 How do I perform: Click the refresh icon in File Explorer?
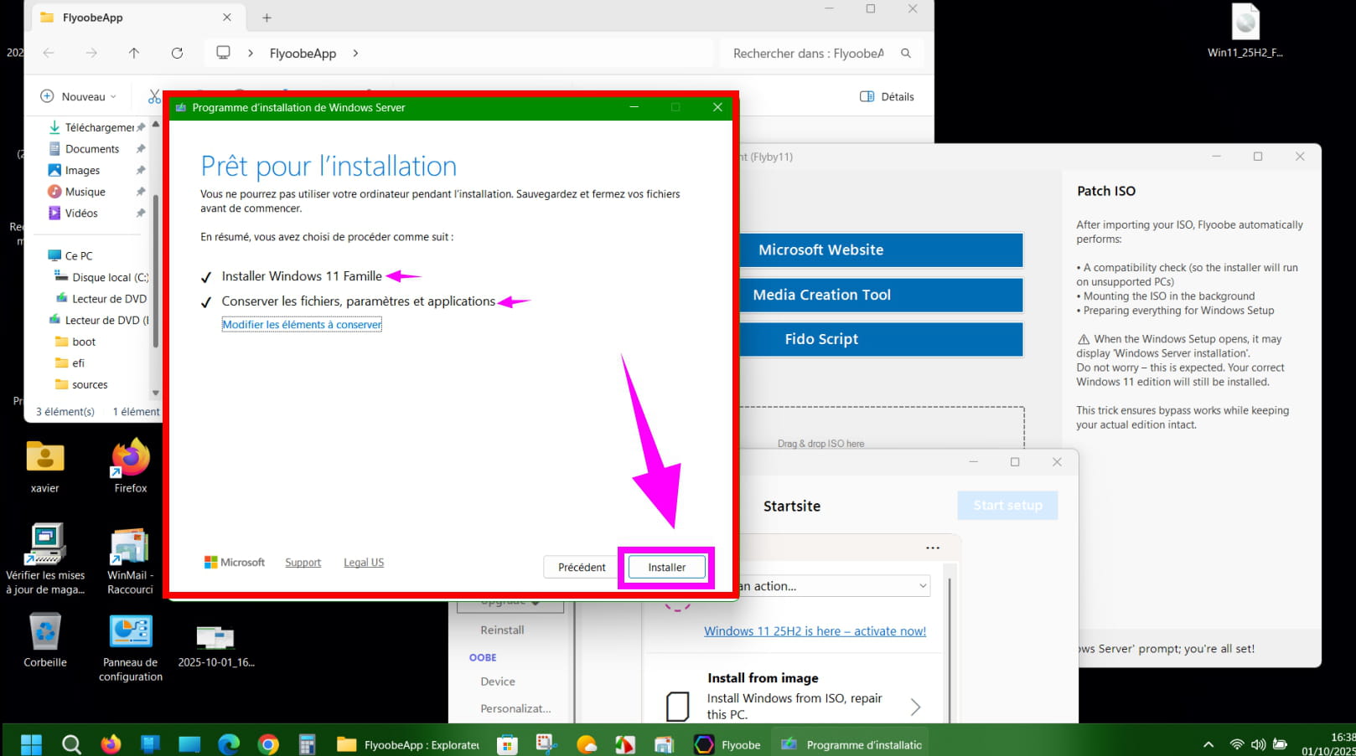tap(177, 53)
